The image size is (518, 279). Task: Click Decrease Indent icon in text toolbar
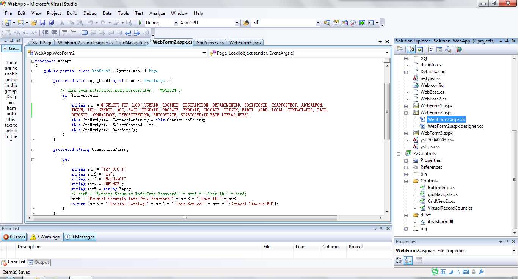click(46, 33)
